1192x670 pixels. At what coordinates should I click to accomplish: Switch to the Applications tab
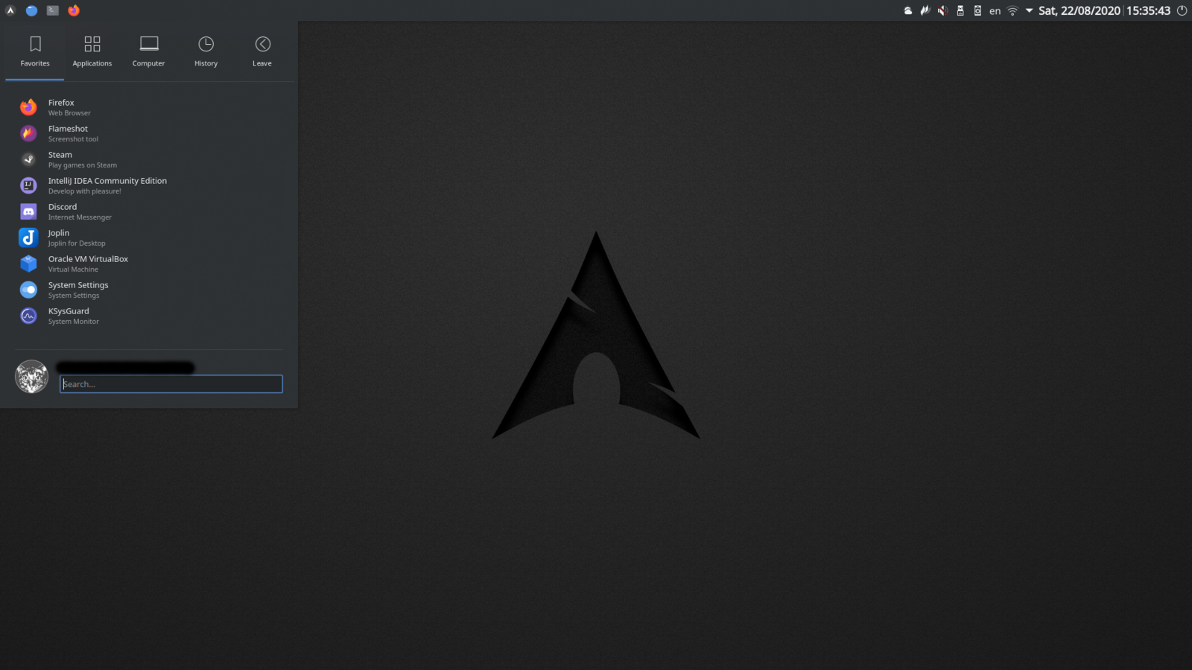pos(92,51)
